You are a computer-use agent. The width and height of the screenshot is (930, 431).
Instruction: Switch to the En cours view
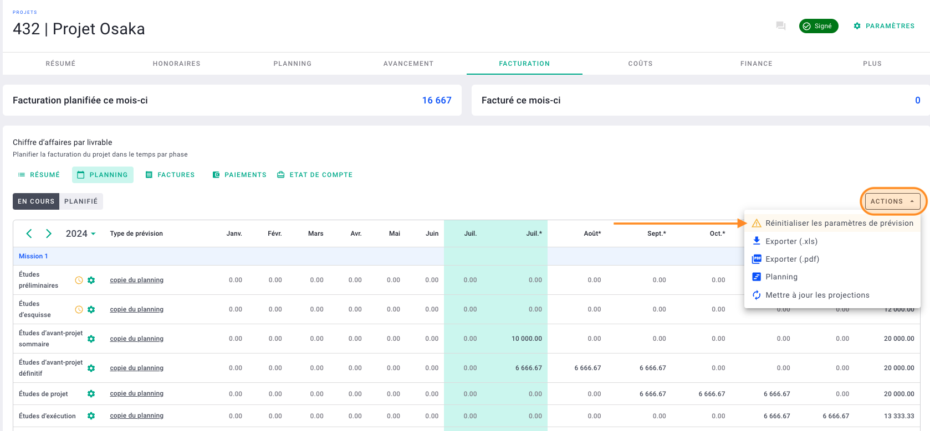[x=36, y=201]
